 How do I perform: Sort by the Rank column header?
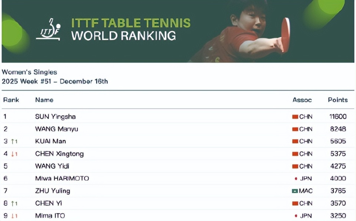coord(11,100)
